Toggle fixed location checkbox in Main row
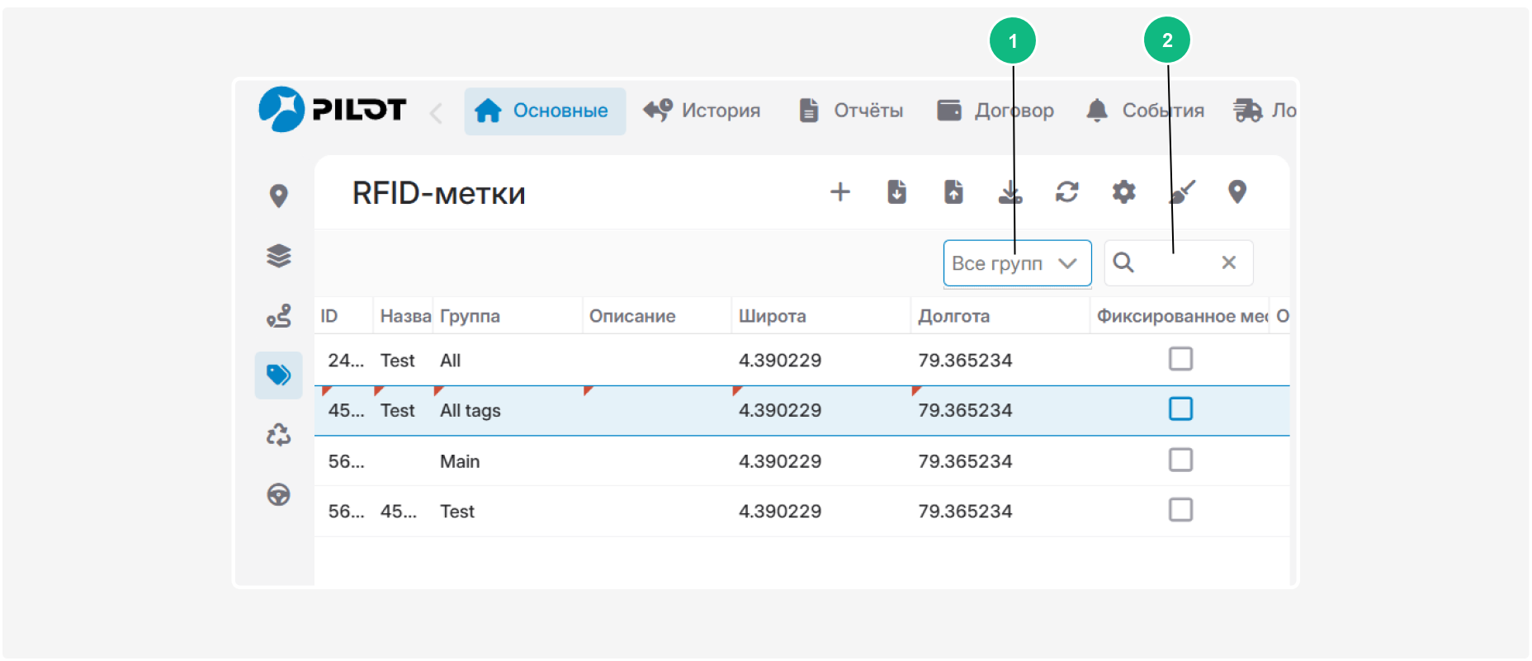1532x661 pixels. (1181, 460)
